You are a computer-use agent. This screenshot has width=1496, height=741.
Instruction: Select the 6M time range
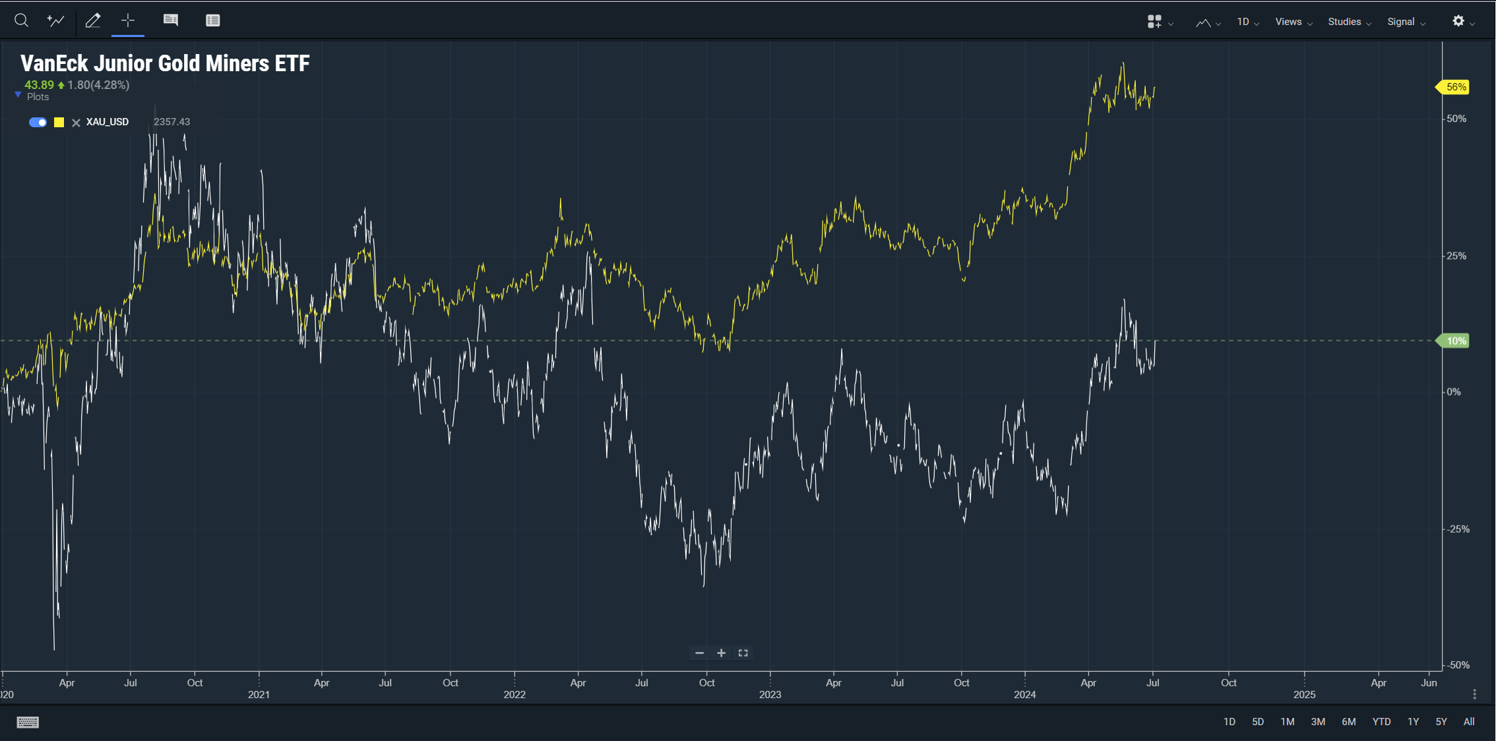click(x=1349, y=722)
